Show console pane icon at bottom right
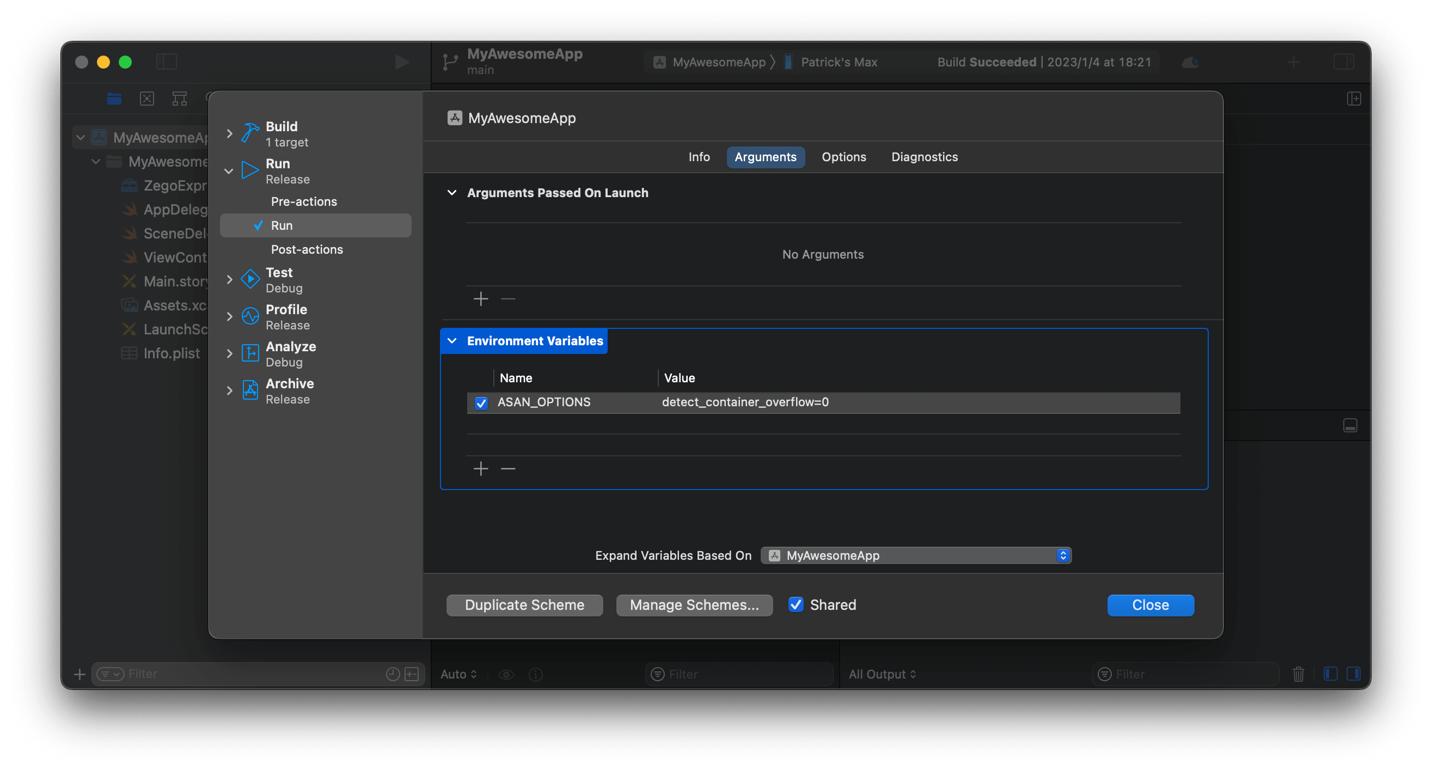 [x=1353, y=674]
